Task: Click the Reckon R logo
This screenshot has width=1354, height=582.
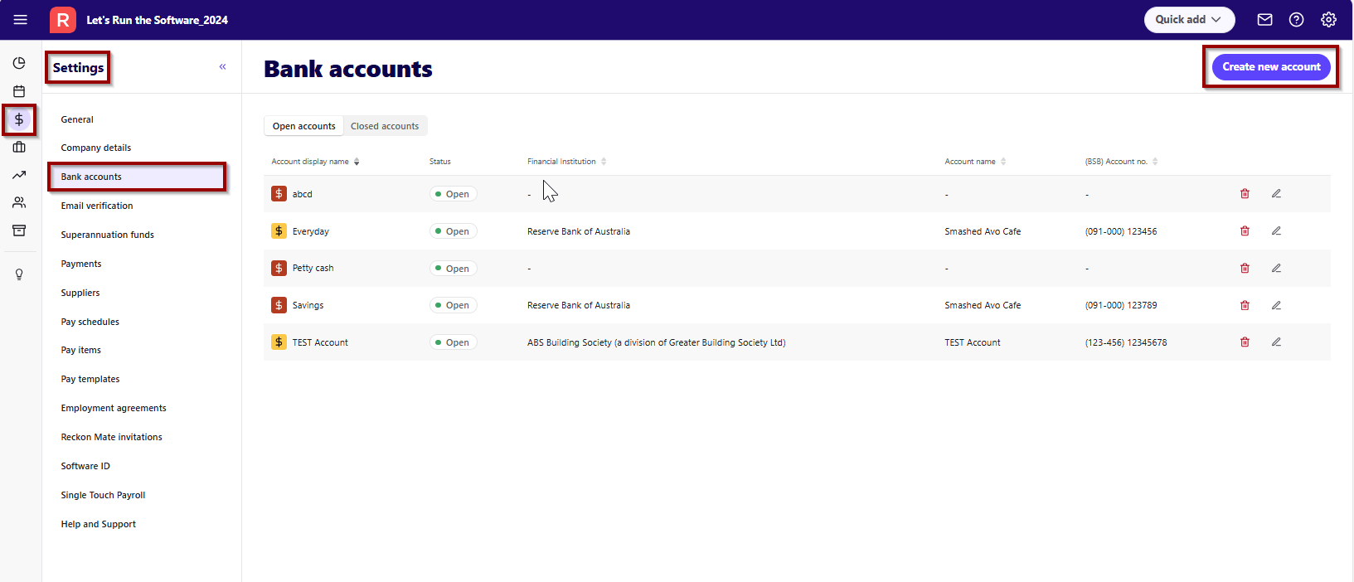Action: (63, 20)
